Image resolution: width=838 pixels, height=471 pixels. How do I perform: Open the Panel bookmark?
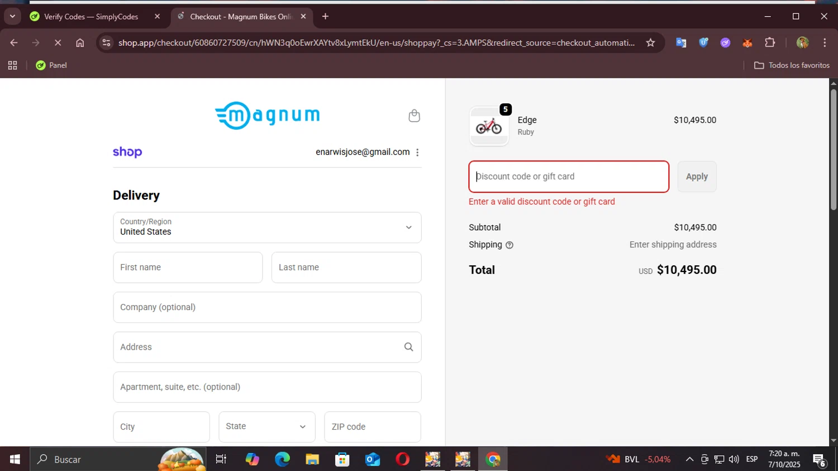[x=51, y=65]
